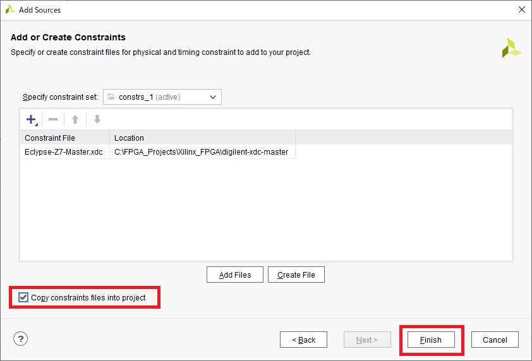
Task: Cancel the Add Sources wizard
Action: click(x=495, y=340)
